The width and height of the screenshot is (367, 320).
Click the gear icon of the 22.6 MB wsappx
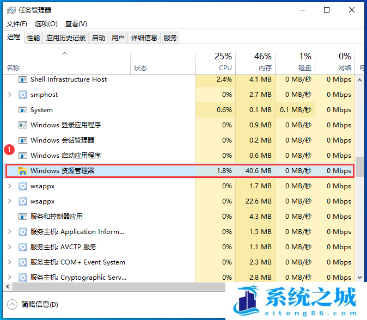point(23,201)
